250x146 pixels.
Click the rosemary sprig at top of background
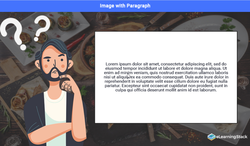click(134, 16)
